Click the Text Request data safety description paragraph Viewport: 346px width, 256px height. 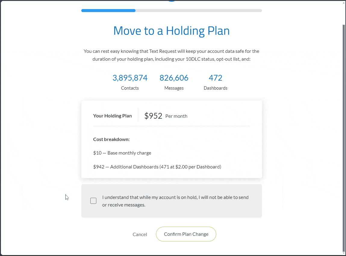171,55
